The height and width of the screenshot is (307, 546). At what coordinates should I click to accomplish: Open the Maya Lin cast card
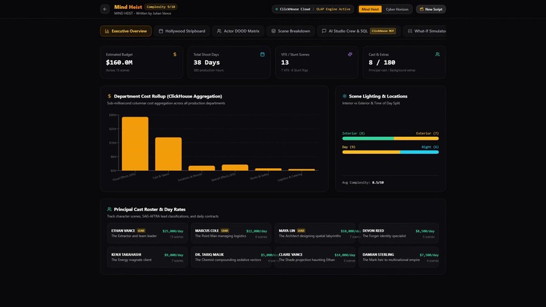tap(315, 233)
